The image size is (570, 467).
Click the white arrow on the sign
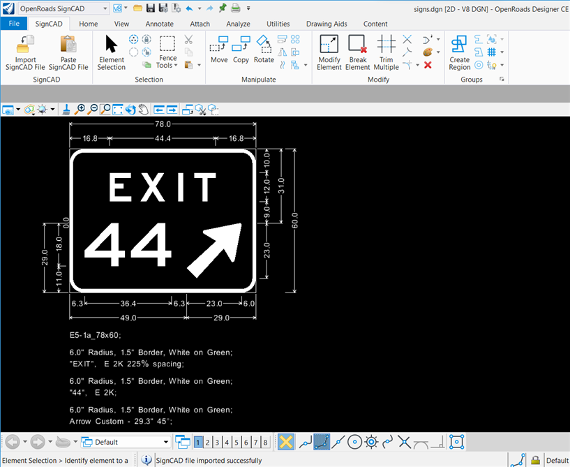pyautogui.click(x=214, y=250)
